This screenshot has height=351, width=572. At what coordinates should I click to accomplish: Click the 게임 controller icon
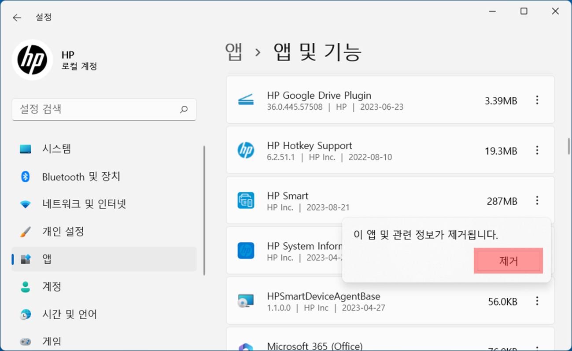point(26,341)
